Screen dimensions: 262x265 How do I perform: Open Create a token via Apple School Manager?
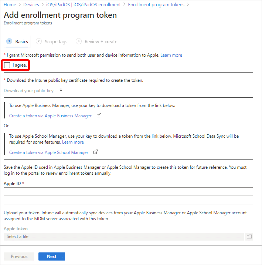[48, 152]
